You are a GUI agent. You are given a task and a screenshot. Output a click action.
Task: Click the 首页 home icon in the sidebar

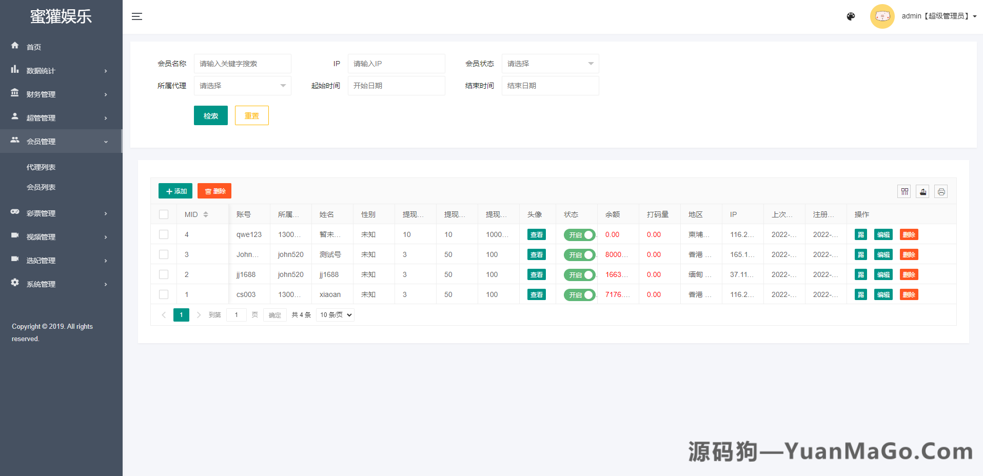15,46
